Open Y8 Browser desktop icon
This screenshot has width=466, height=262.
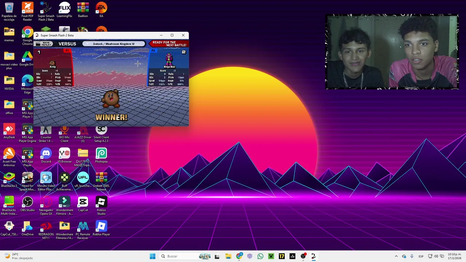tap(64, 156)
